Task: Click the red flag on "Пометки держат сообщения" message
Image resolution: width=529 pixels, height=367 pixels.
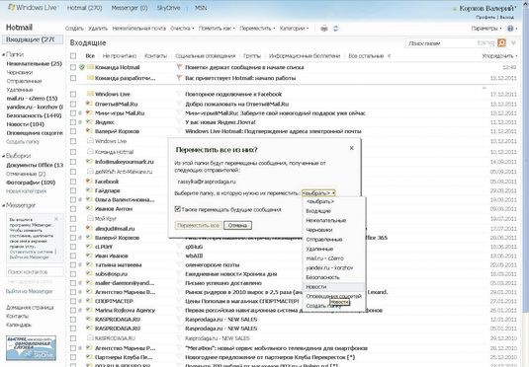Action: pos(179,67)
